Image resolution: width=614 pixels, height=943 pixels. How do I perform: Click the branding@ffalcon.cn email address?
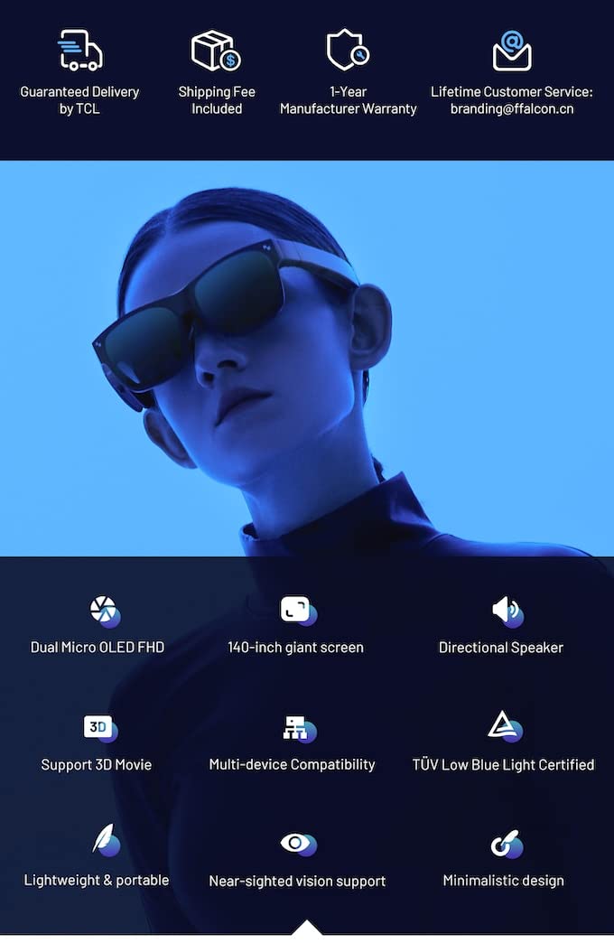(512, 109)
